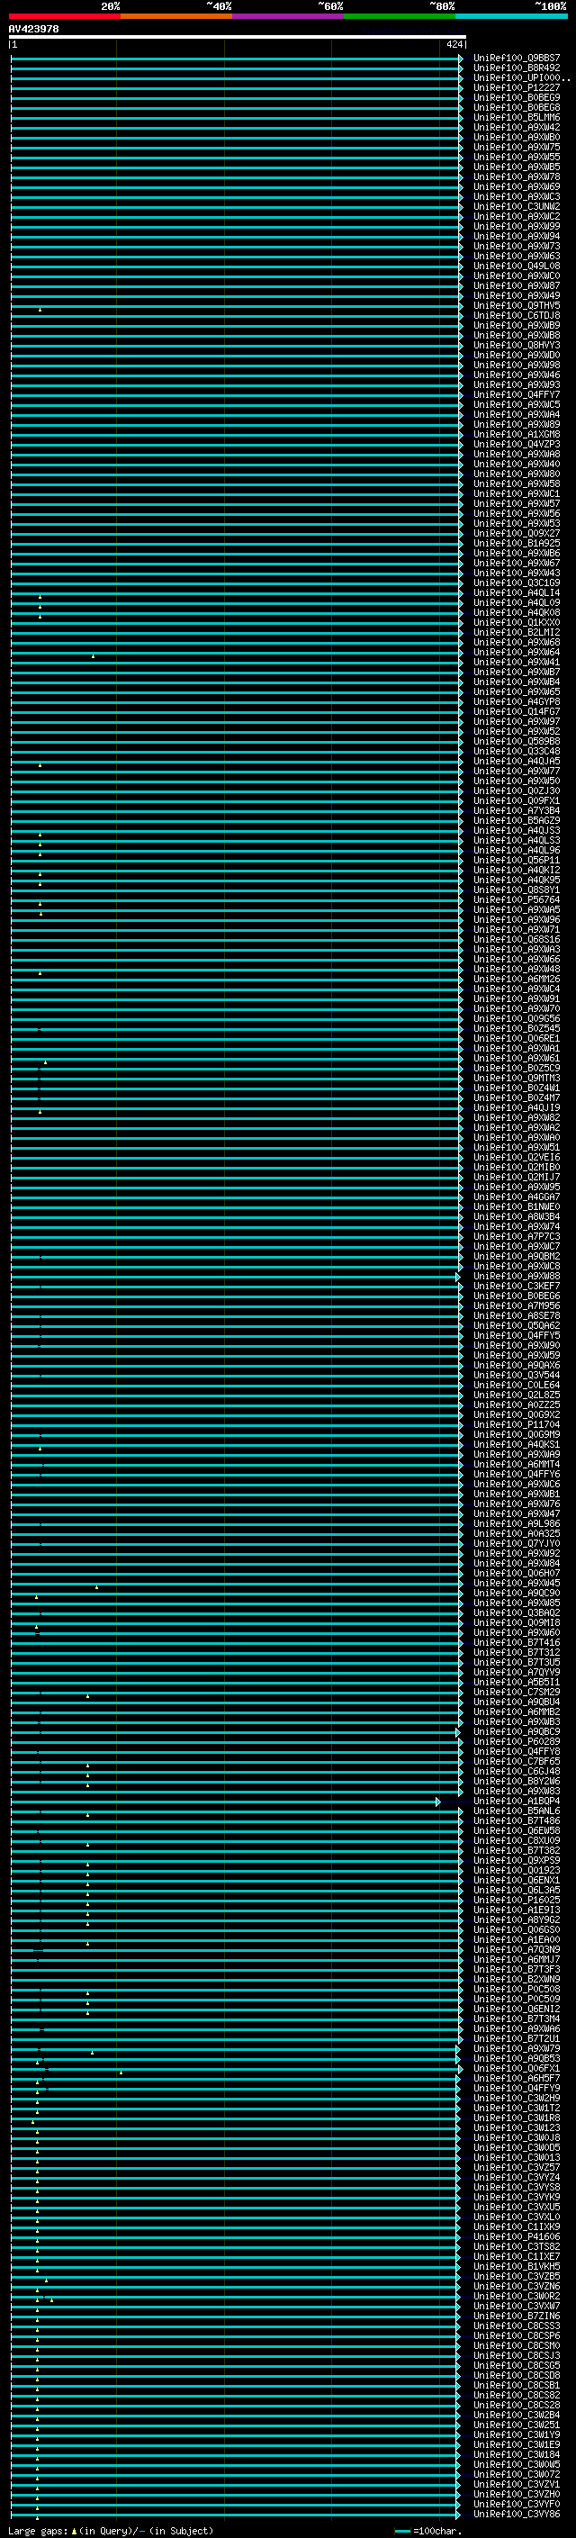Click the purple ~60% identity scale segment
Screen dimensions: 576x2538
coord(287,16)
